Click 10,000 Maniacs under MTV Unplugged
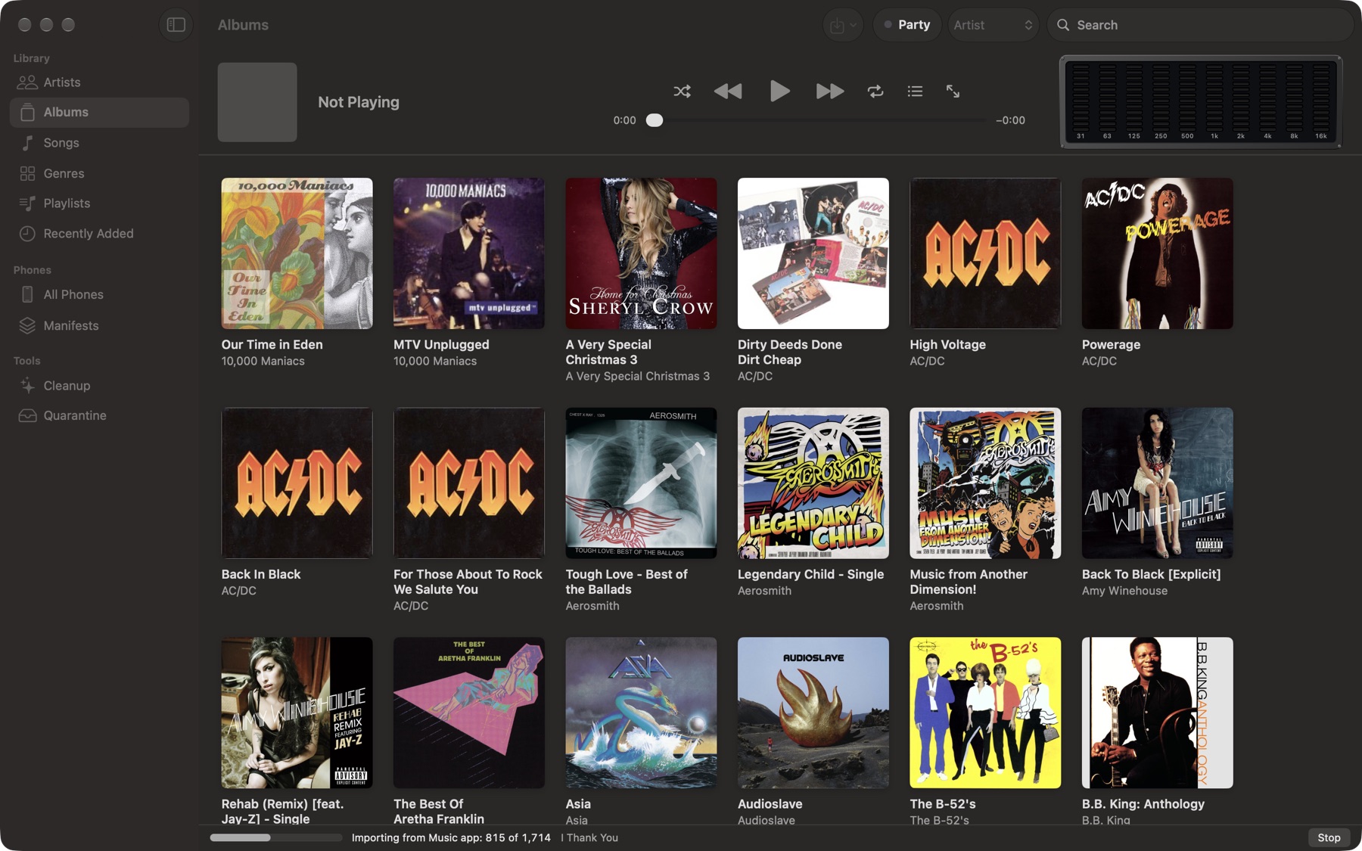 coord(435,362)
